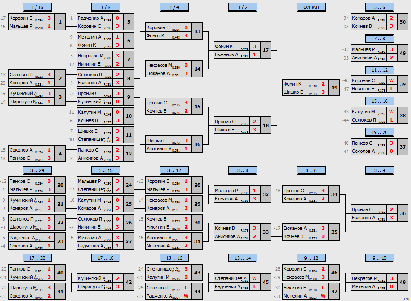Select Пронин О in semifinal match 18

pyautogui.click(x=232, y=122)
